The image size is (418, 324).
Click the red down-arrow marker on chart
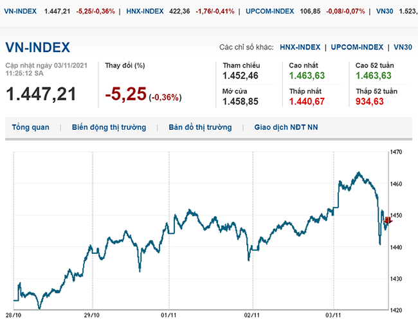click(x=386, y=221)
